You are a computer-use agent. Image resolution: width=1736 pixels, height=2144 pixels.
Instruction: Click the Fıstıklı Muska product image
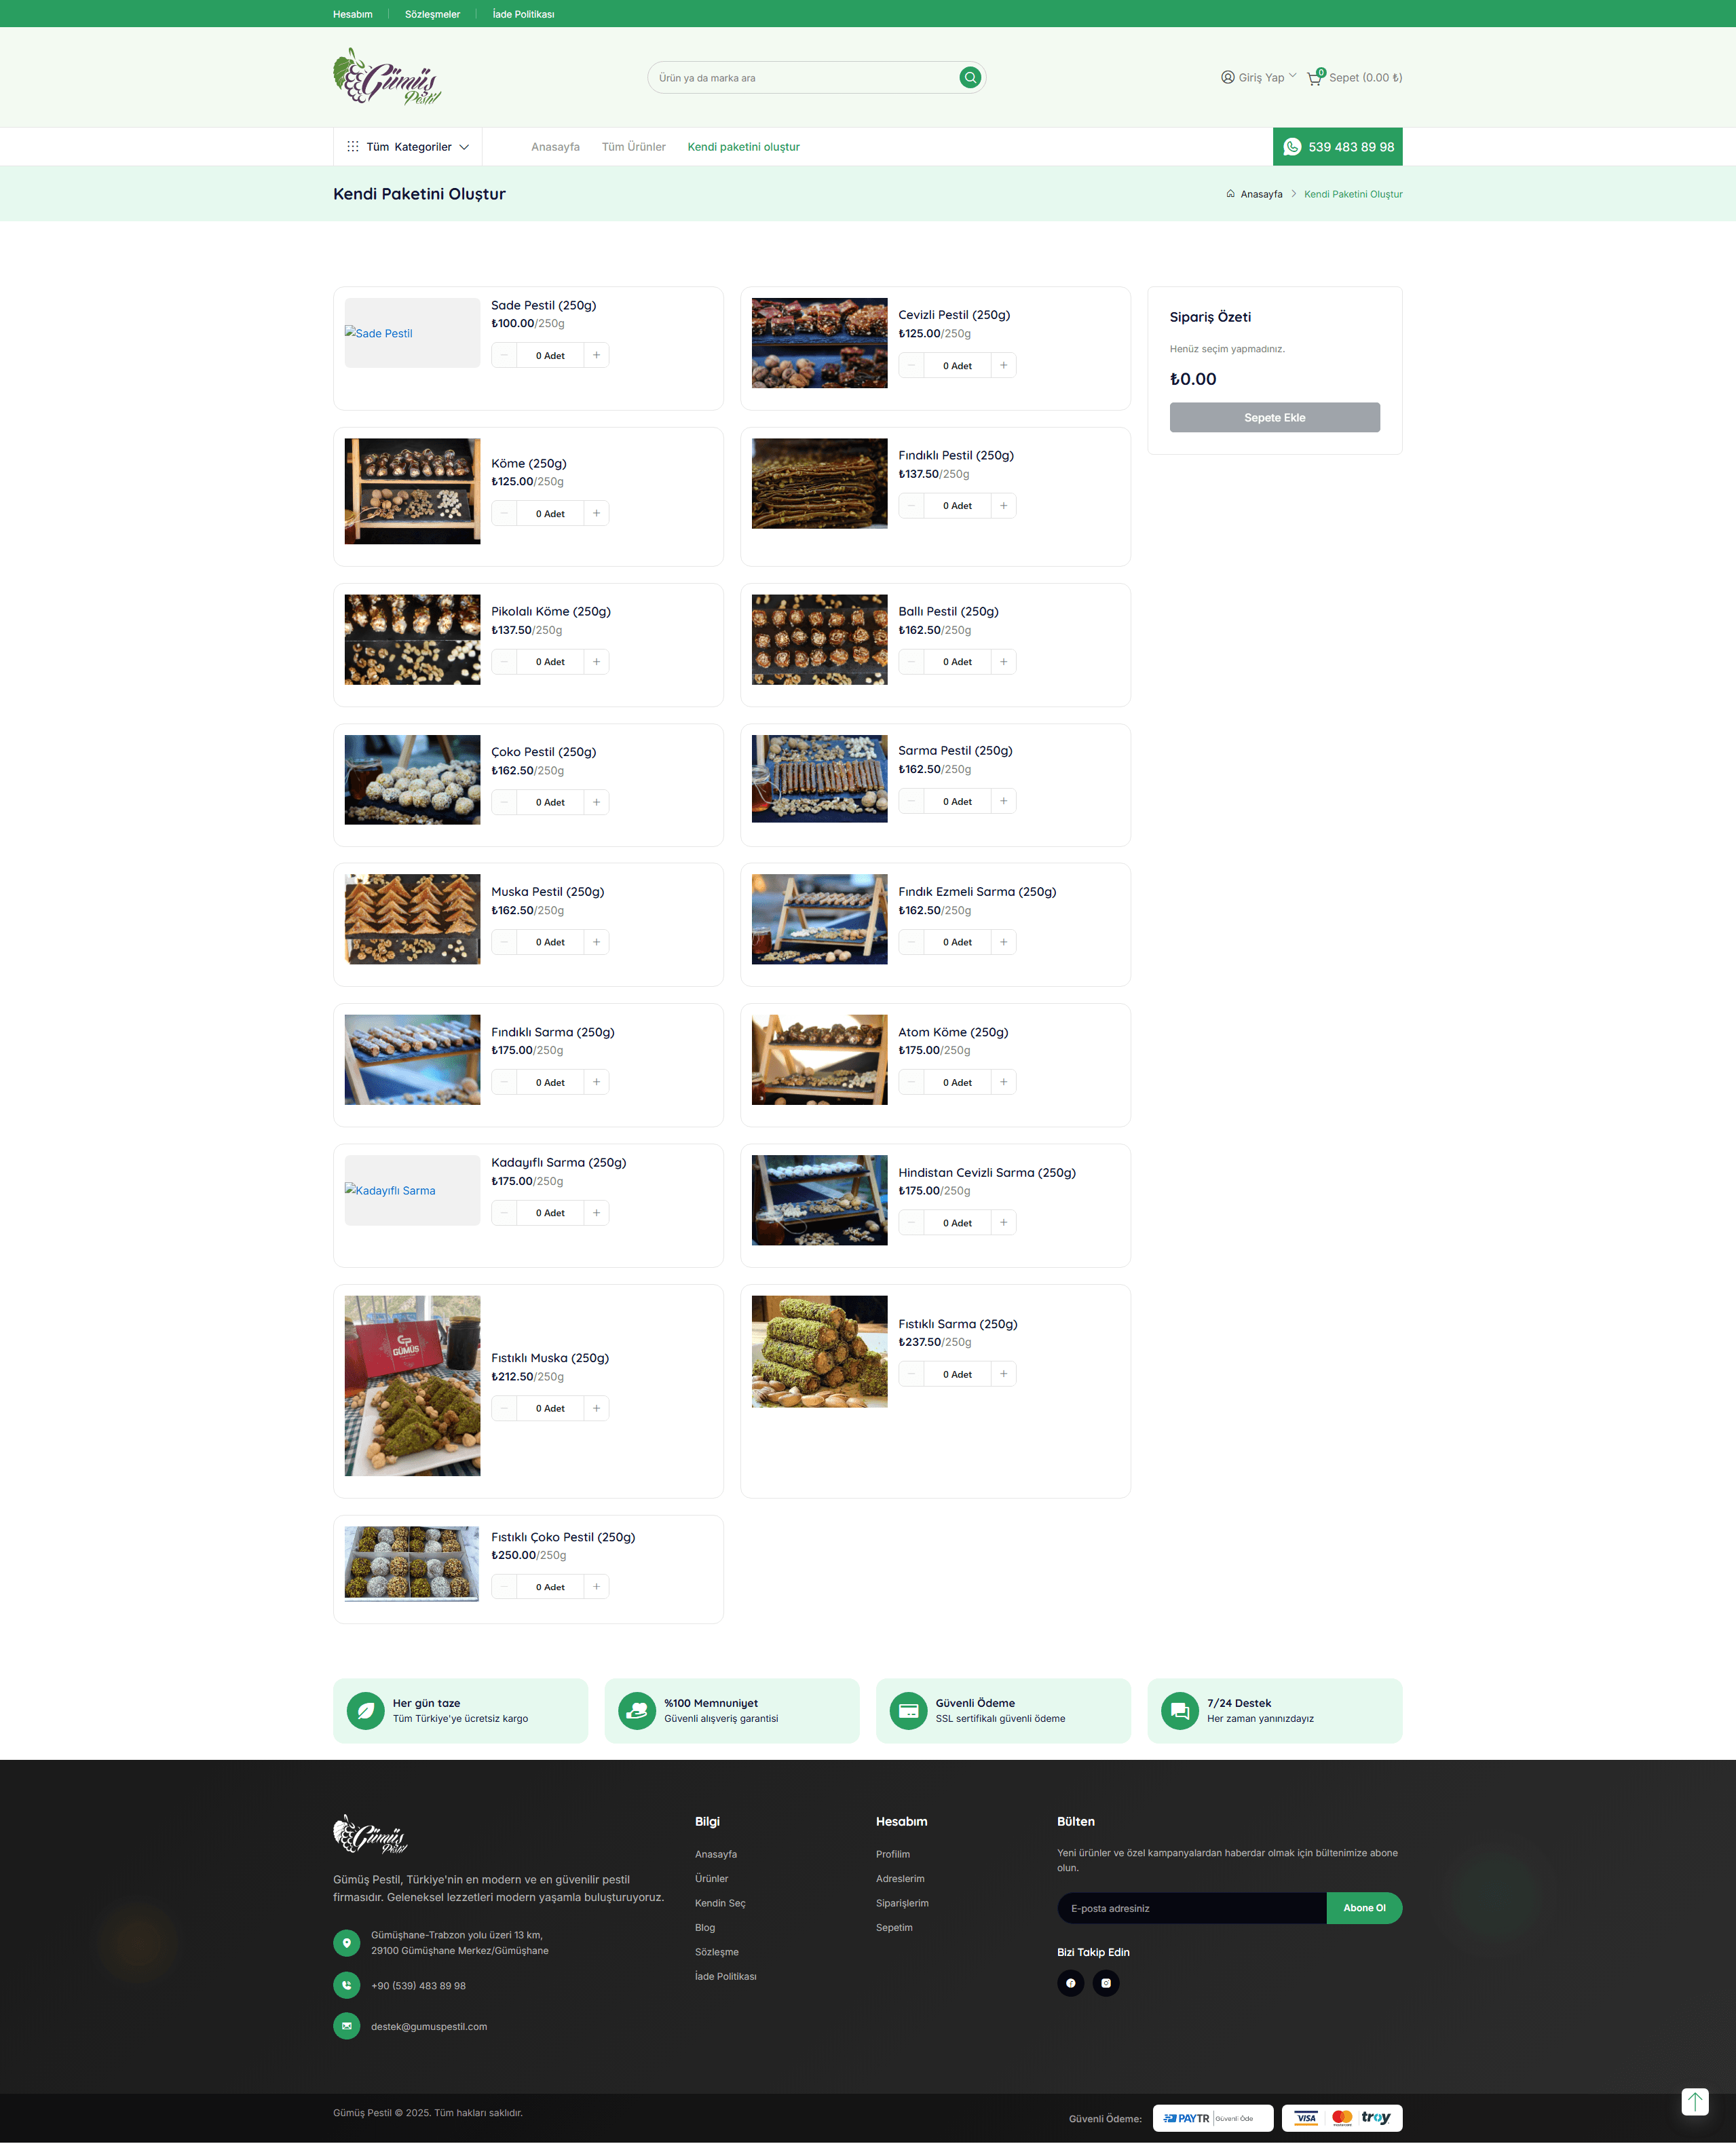point(412,1385)
